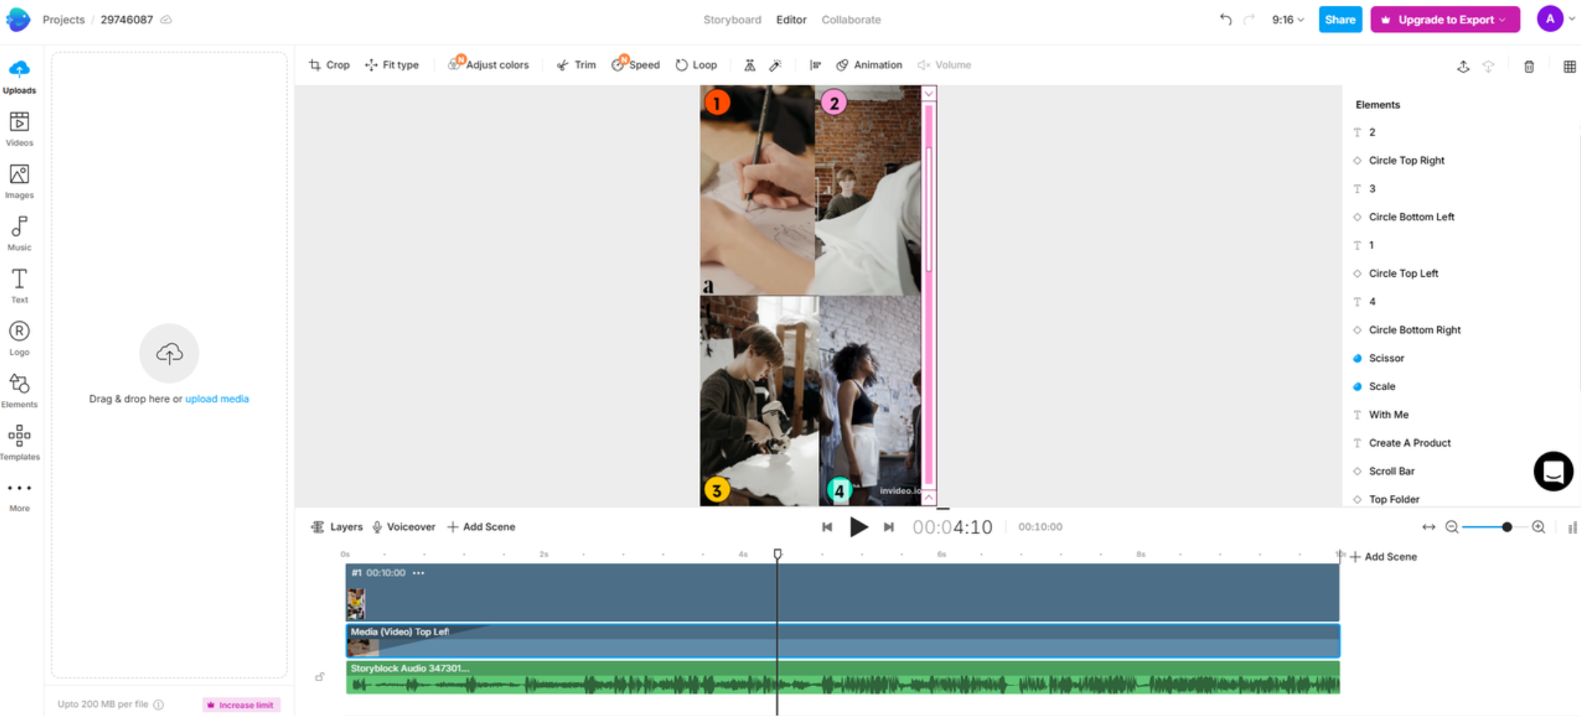Open the Logo panel

pos(19,339)
